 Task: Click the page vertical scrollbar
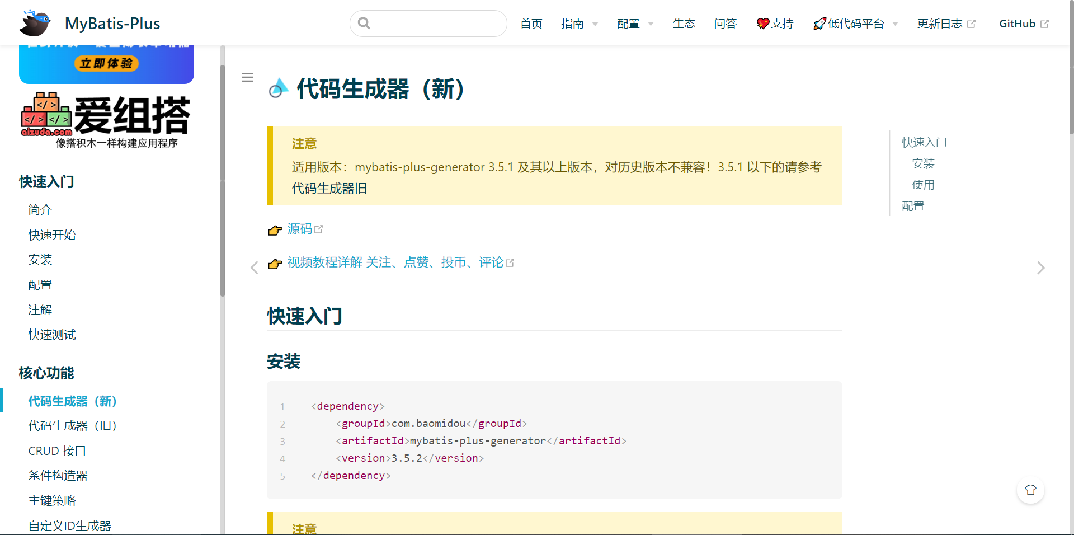(x=1071, y=67)
